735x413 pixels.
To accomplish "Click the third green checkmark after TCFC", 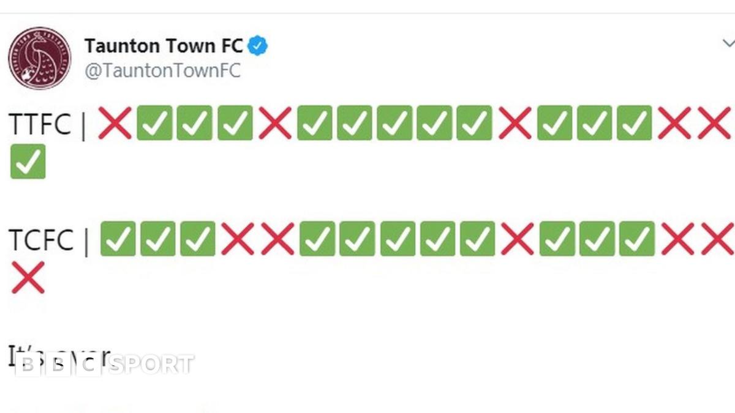I will [197, 239].
